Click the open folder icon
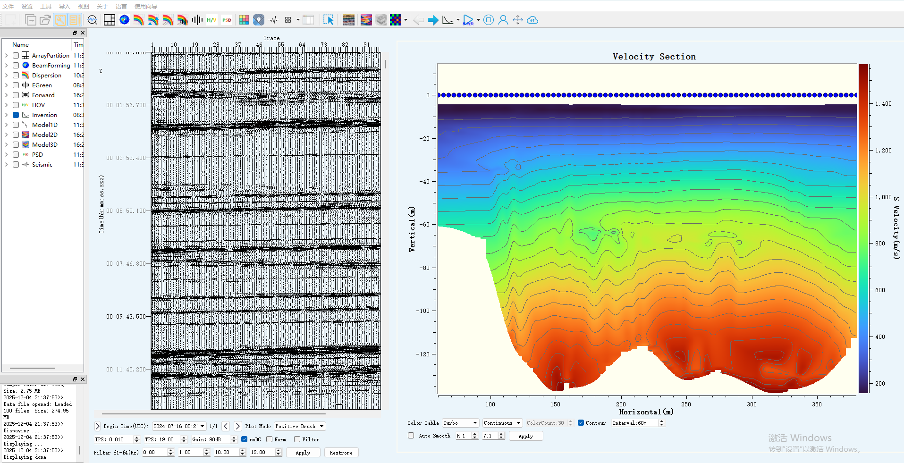Screen dimensions: 904x463 pyautogui.click(x=45, y=20)
